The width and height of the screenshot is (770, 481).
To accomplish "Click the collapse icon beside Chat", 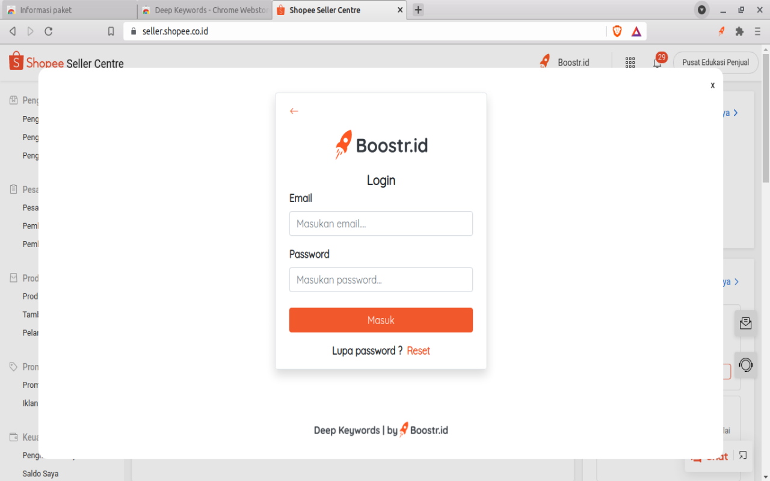I will point(743,455).
